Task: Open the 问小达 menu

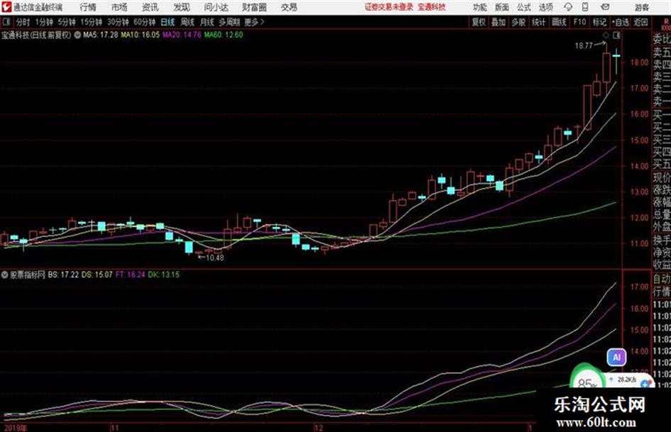Action: (216, 7)
